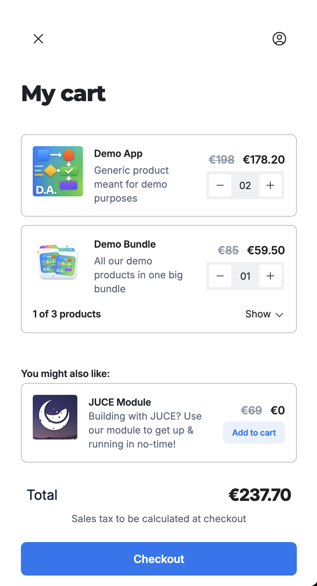Image resolution: width=317 pixels, height=586 pixels.
Task: Add JUCE Module to cart
Action: [x=254, y=433]
